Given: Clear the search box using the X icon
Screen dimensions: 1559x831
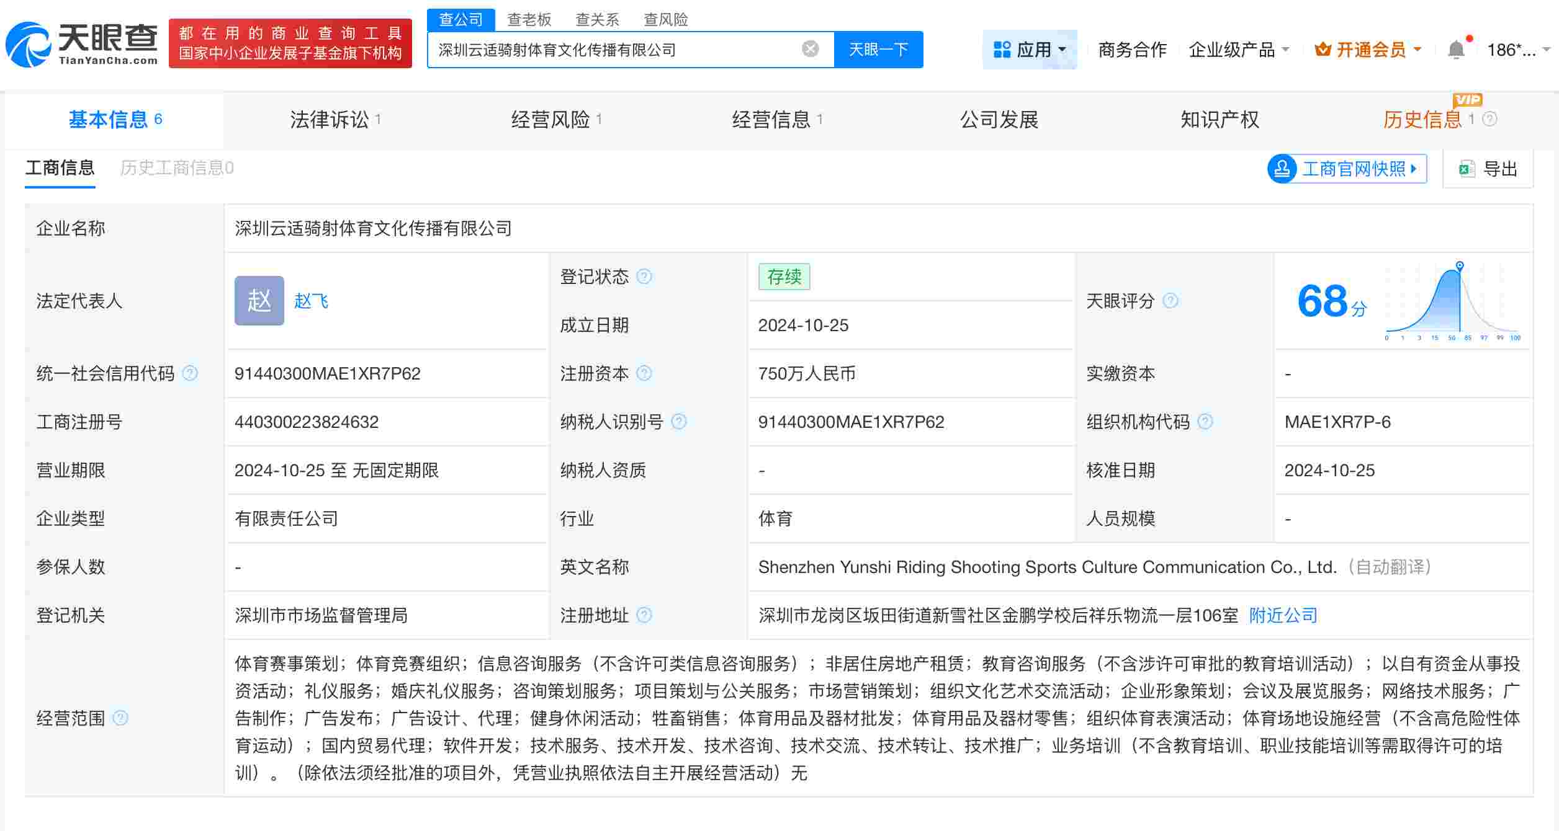Looking at the screenshot, I should coord(807,48).
